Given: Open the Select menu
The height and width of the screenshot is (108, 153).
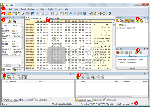Looking at the screenshot, I should pyautogui.click(x=23, y=9).
